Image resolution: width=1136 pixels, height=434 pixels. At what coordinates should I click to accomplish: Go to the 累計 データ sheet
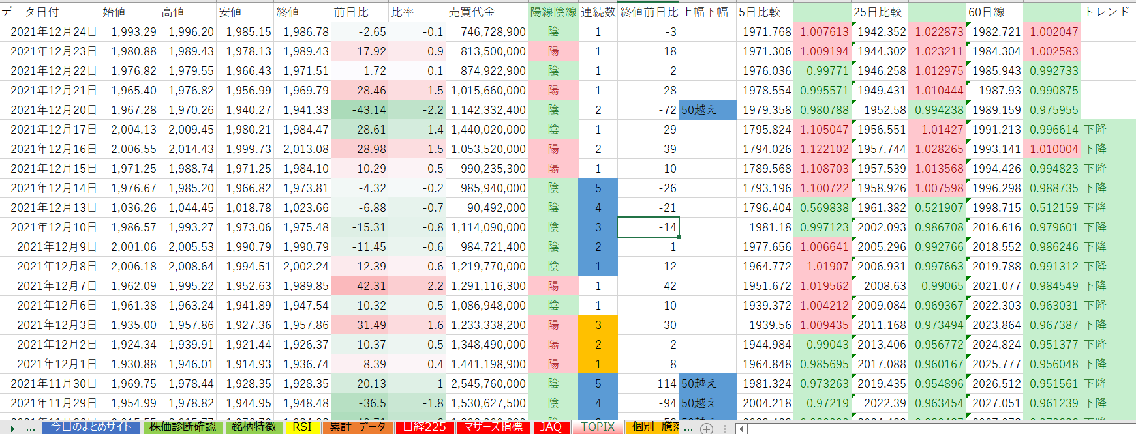[x=358, y=427]
